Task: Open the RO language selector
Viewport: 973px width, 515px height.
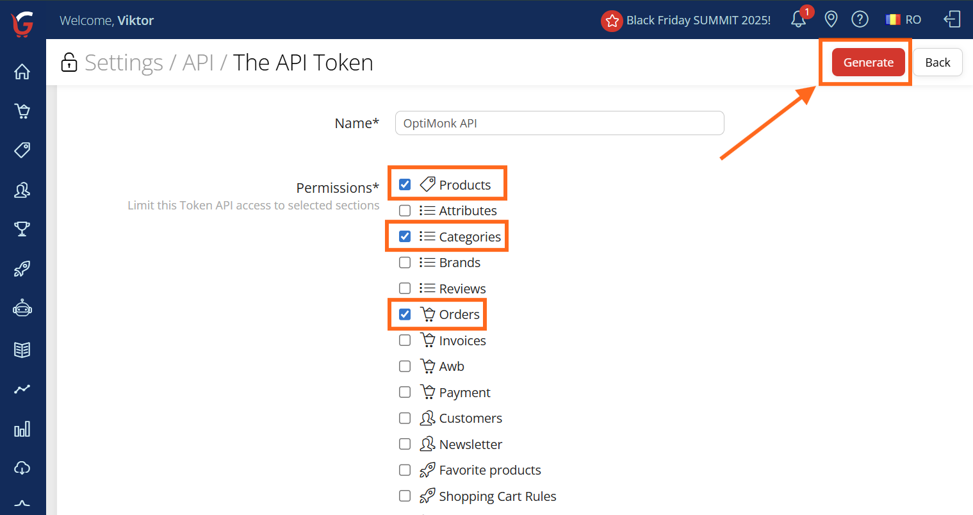Action: 903,20
